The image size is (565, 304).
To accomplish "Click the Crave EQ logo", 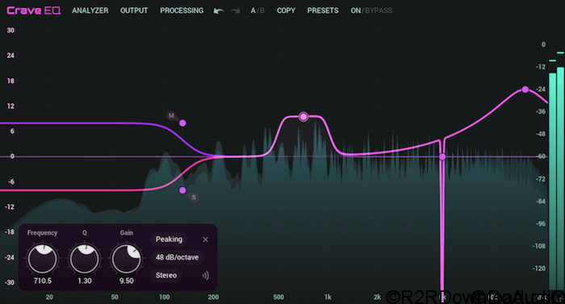I will pyautogui.click(x=34, y=10).
